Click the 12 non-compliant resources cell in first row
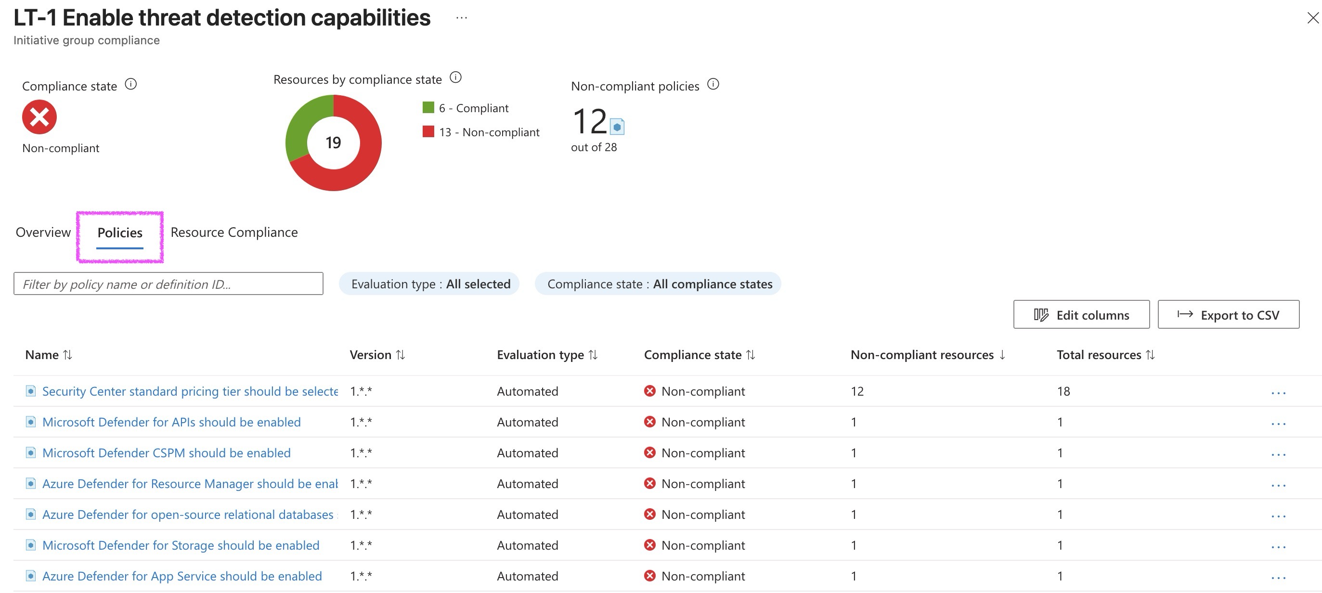This screenshot has width=1322, height=593. pos(857,391)
